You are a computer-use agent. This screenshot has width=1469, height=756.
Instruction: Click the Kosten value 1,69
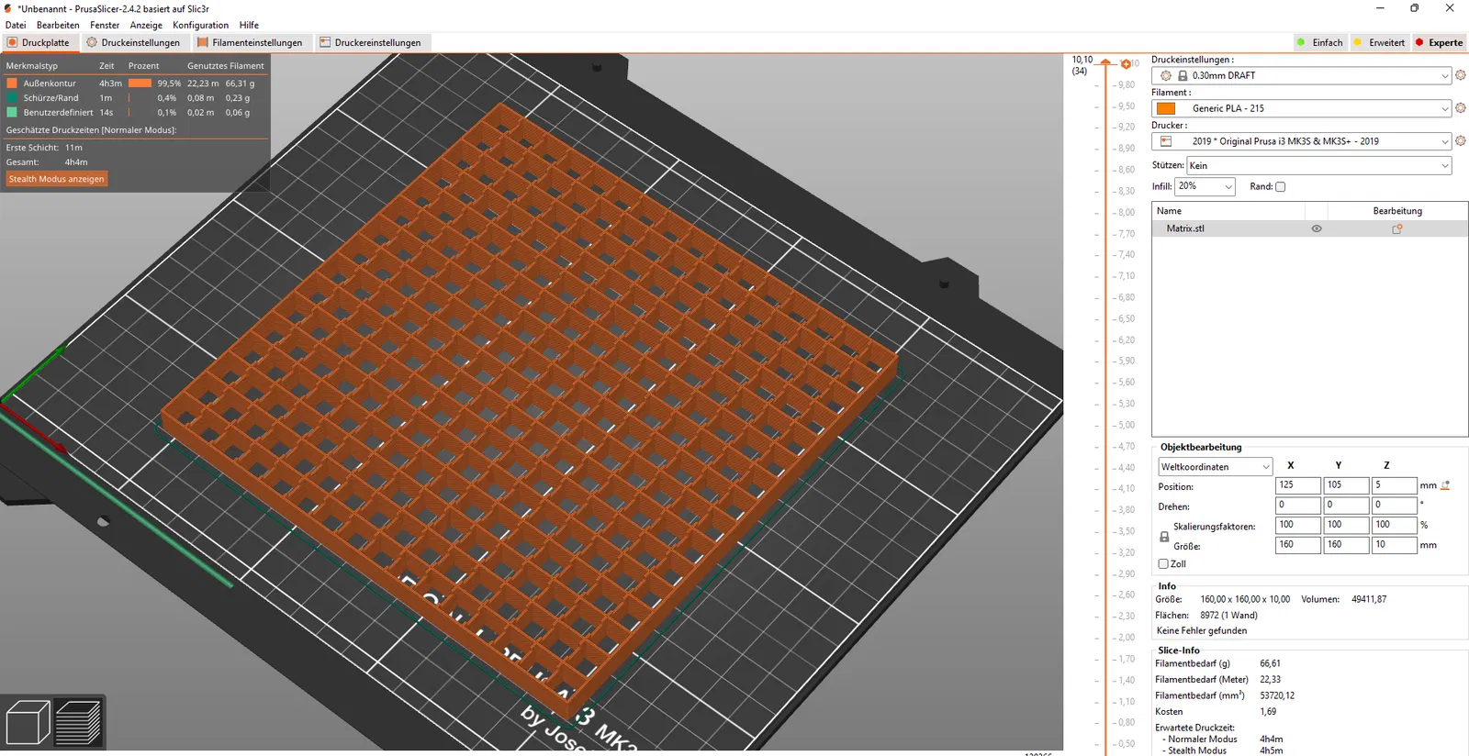[1268, 712]
